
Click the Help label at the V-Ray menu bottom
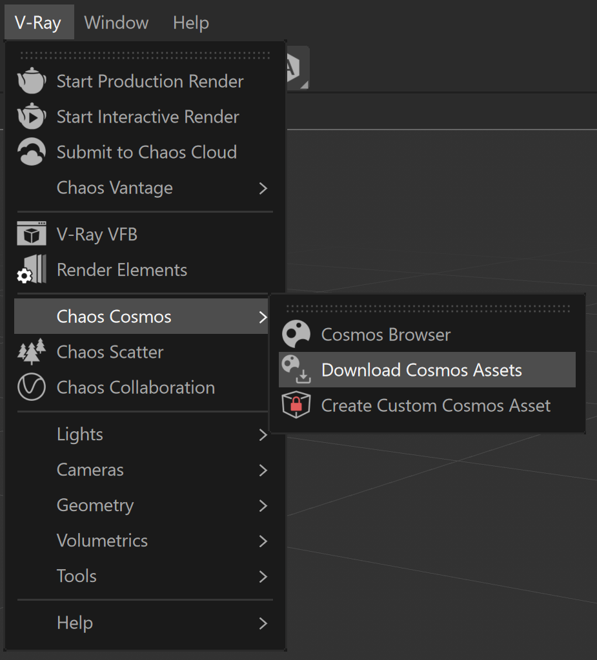click(75, 623)
